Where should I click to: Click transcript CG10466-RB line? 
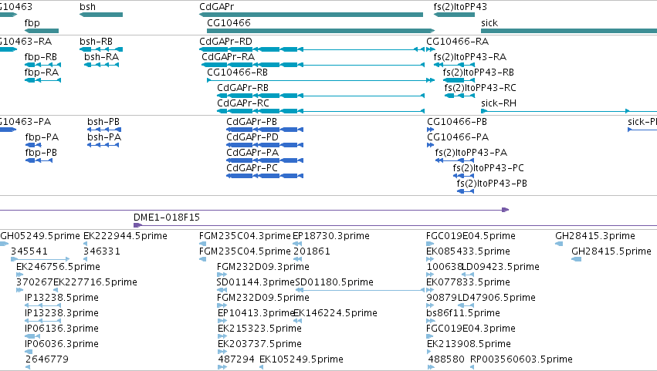pyautogui.click(x=321, y=80)
